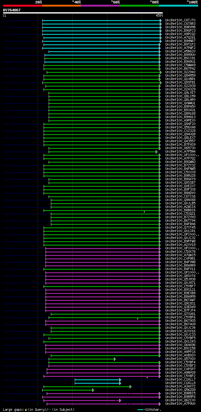Viewport: 201px width, 412px height.
Task: Click the UniRef100_C5XQZ1 label
Action: click(180, 214)
